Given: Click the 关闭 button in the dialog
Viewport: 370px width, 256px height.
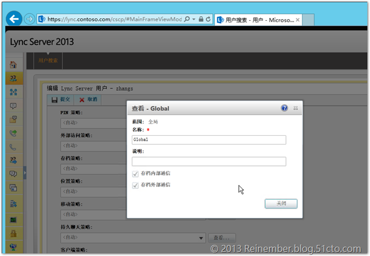Looking at the screenshot, I should (x=280, y=203).
